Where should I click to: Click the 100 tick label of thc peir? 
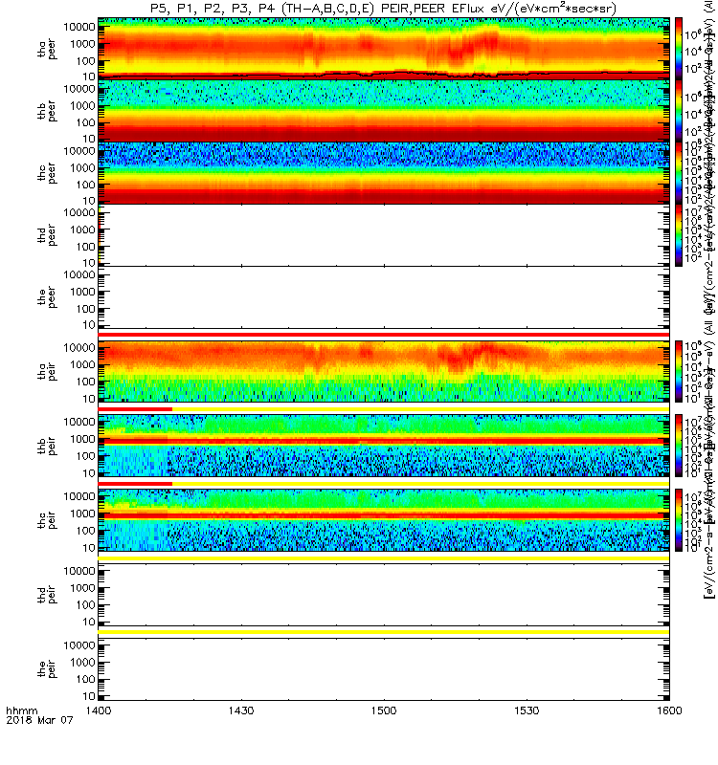(85, 531)
